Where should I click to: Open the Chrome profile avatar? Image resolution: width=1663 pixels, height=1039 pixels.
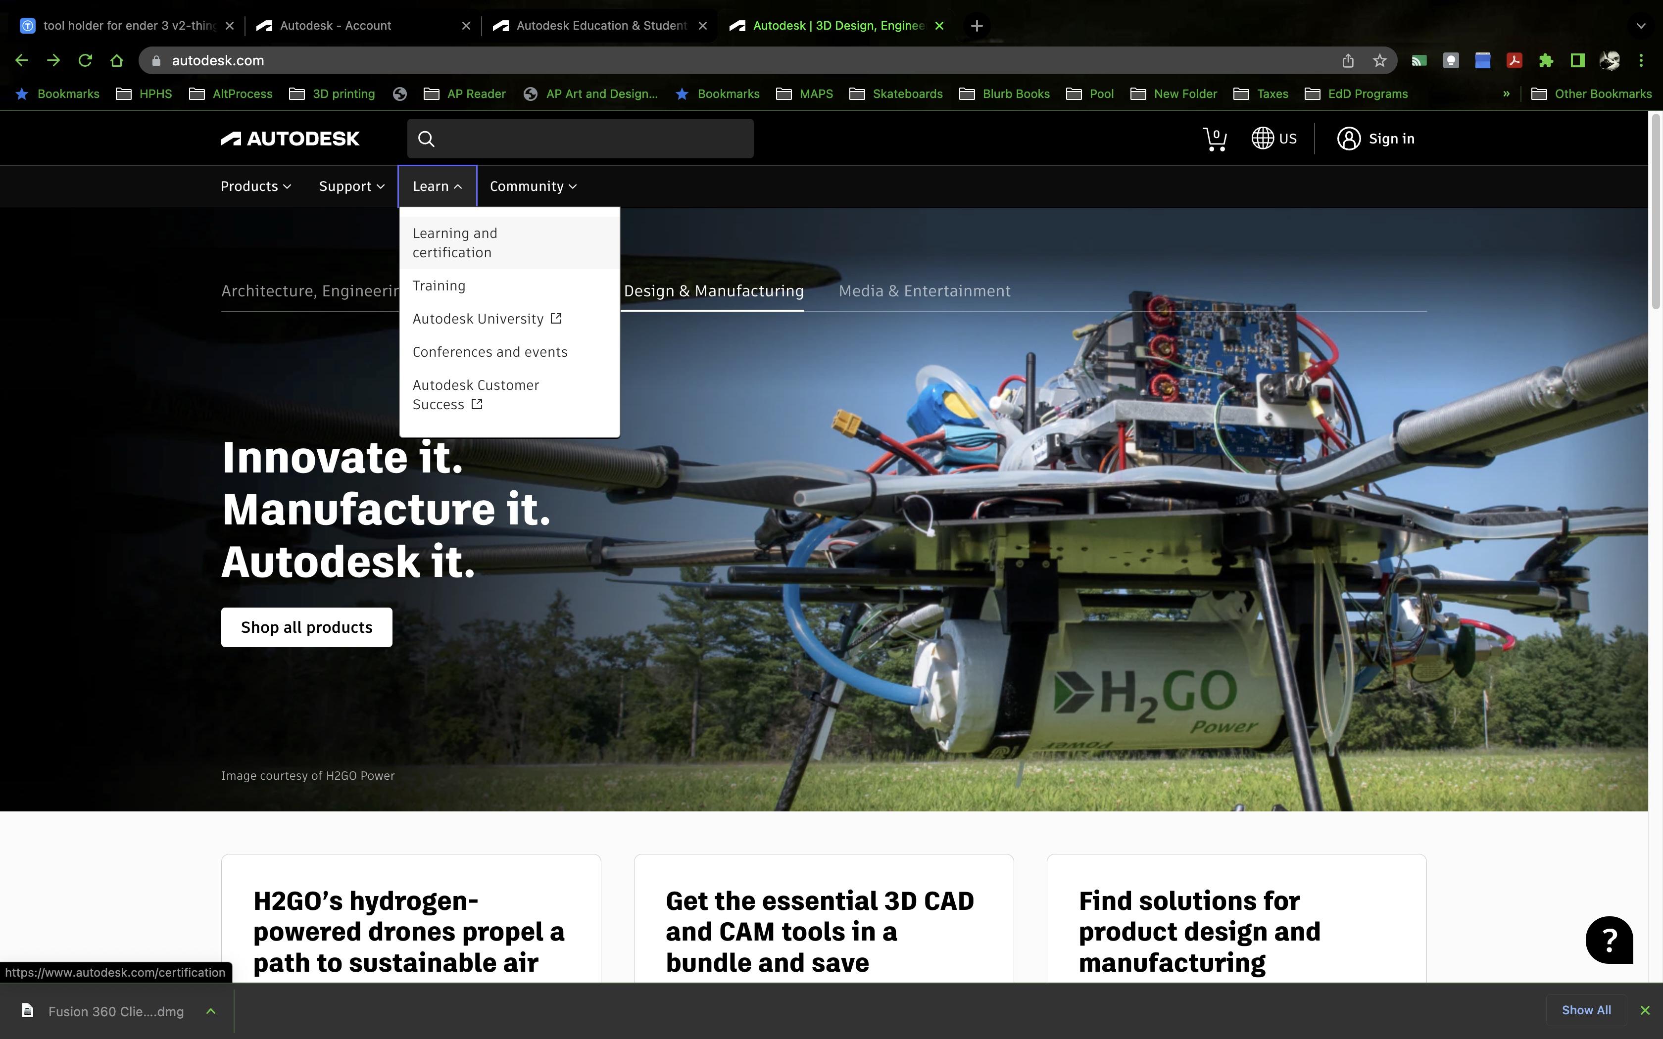coord(1610,60)
